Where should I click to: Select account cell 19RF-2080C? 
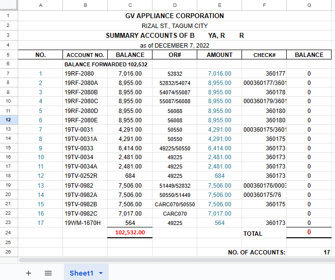click(x=85, y=101)
